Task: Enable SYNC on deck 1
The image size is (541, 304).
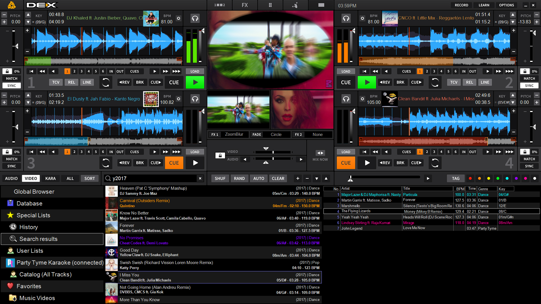Action: click(x=12, y=86)
